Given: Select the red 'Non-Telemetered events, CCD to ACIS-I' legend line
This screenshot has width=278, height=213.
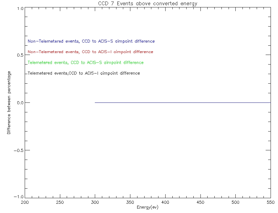Looking at the screenshot, I should pyautogui.click(x=91, y=52).
